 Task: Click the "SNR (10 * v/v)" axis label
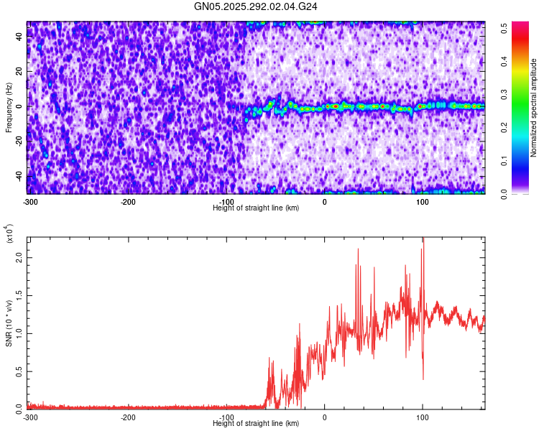click(x=9, y=322)
